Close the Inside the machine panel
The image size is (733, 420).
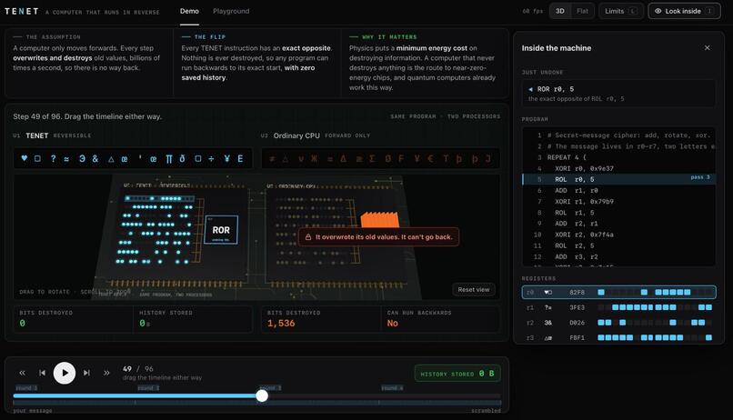coord(707,47)
